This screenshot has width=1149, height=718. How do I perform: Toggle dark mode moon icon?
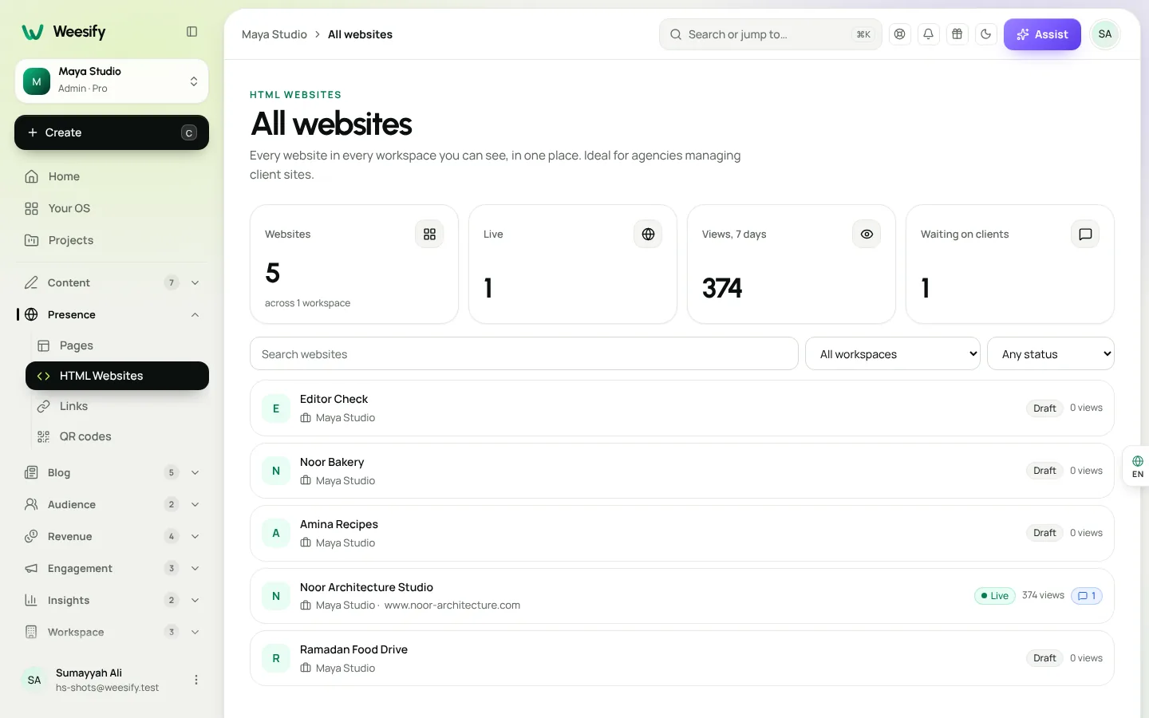point(986,34)
